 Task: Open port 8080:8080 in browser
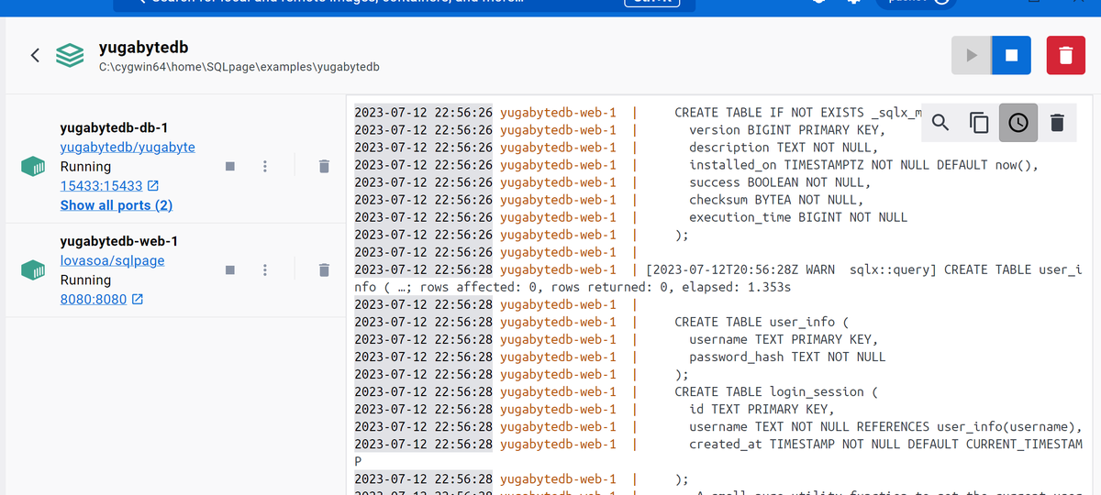click(93, 300)
